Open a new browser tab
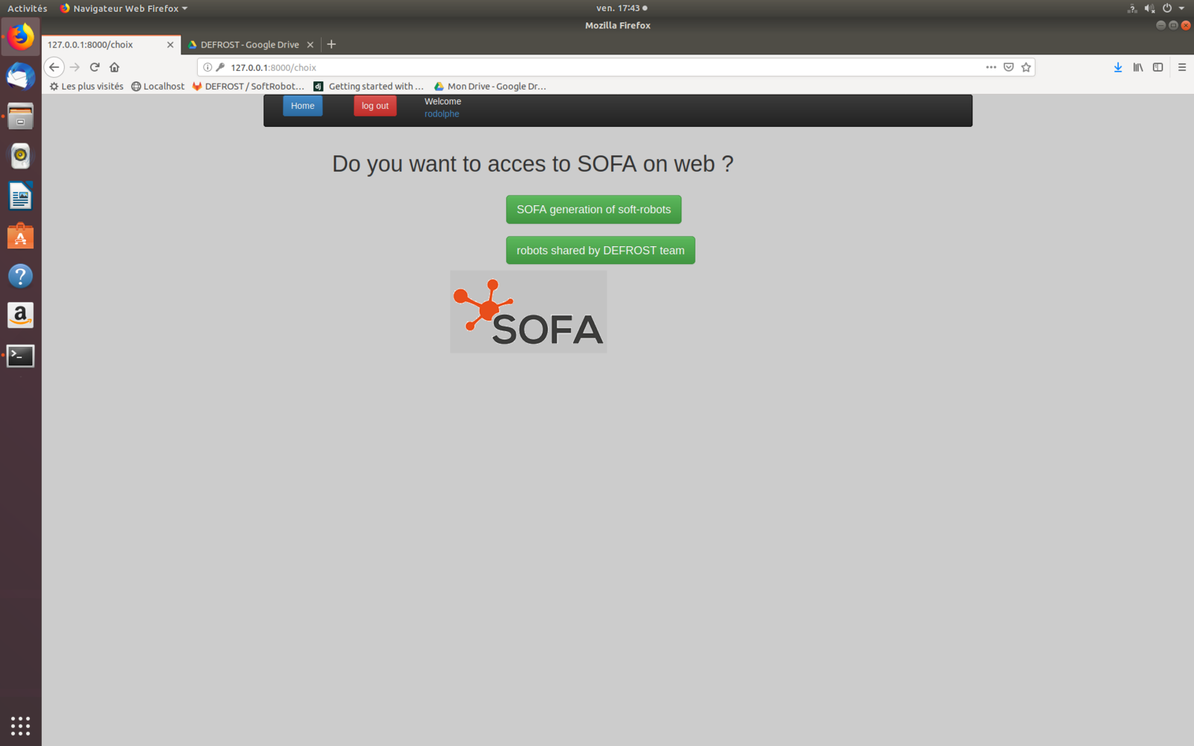The width and height of the screenshot is (1194, 746). 331,45
